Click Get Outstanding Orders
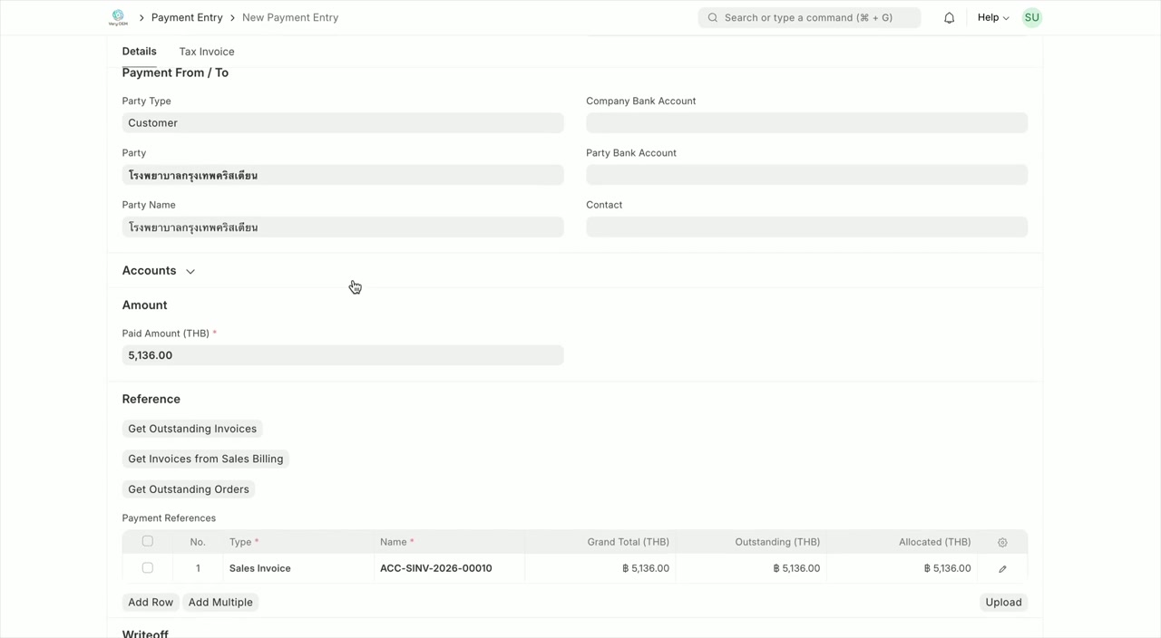 (188, 489)
